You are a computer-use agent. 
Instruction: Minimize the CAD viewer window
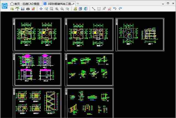coord(163,4)
